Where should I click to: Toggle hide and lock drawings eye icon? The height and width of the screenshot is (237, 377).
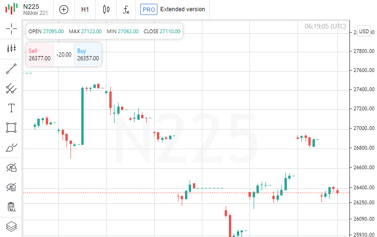click(x=11, y=167)
